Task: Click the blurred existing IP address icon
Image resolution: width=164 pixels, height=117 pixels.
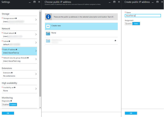Action: point(48,41)
